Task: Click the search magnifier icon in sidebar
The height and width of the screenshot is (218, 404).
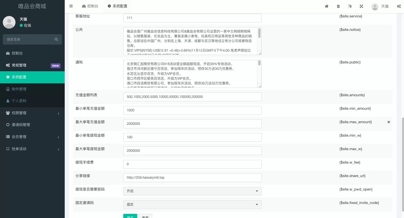Action: 56,40
